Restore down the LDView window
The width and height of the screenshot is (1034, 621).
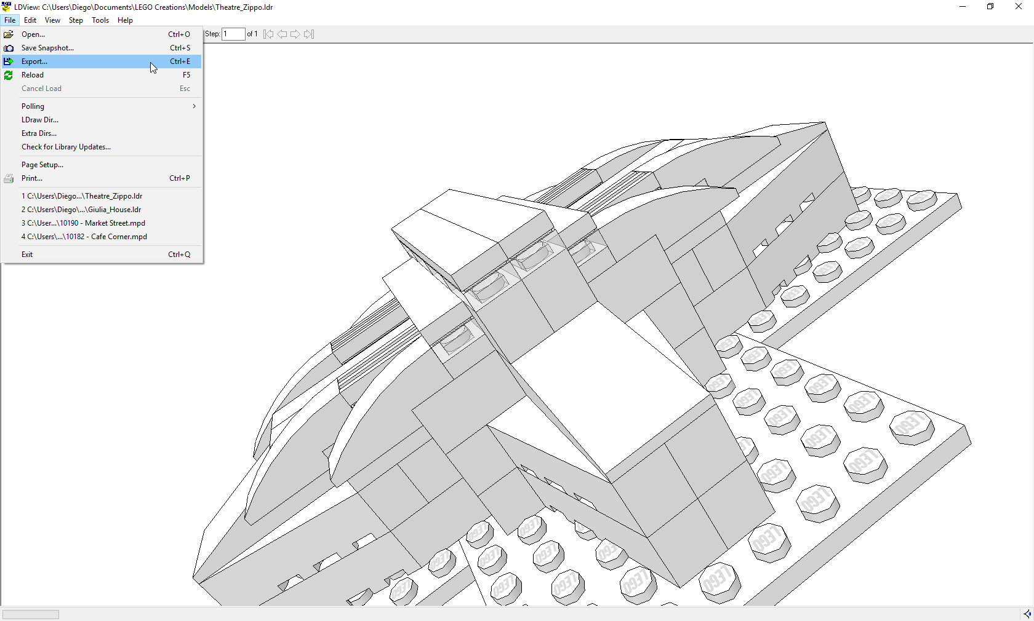pos(990,7)
